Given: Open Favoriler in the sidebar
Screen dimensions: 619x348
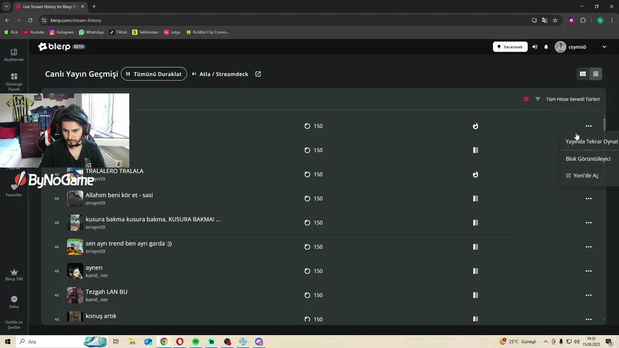Looking at the screenshot, I should click(x=14, y=189).
